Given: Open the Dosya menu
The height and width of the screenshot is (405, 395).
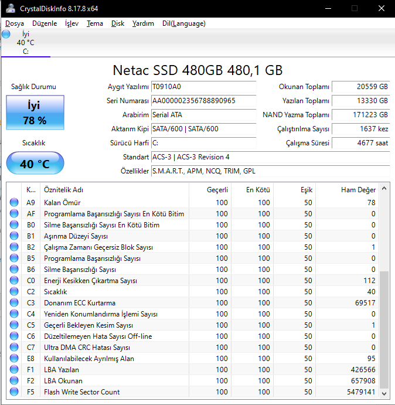Looking at the screenshot, I should point(15,23).
